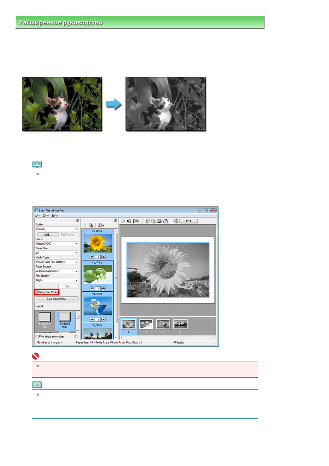Viewport: 329px width, 466px height.
Task: Click the Print button
Action: click(x=188, y=221)
